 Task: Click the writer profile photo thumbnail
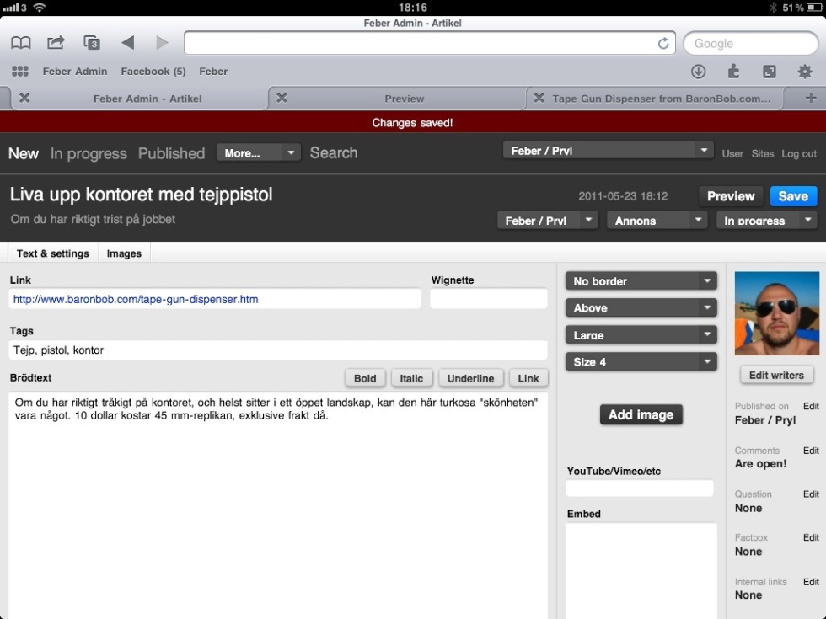click(x=776, y=313)
